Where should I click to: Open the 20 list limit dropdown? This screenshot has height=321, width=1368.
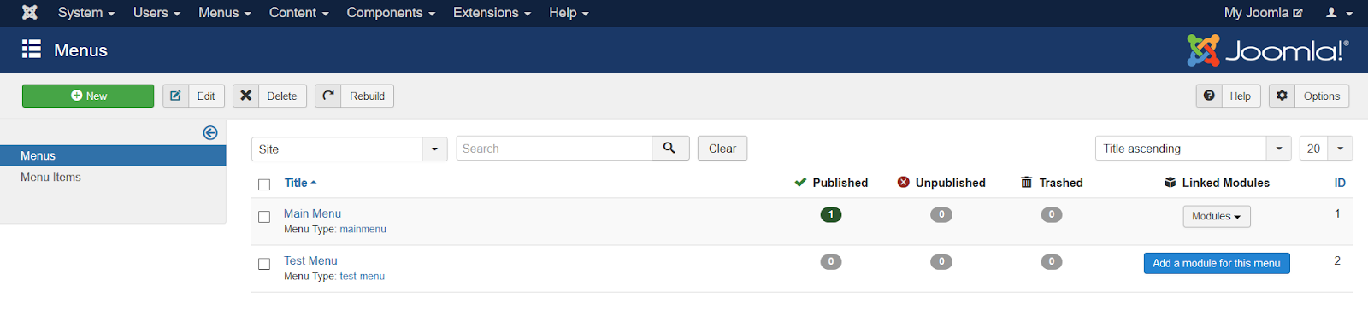click(1326, 149)
